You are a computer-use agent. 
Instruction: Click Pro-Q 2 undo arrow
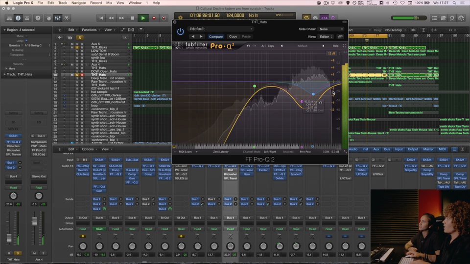[x=248, y=46]
